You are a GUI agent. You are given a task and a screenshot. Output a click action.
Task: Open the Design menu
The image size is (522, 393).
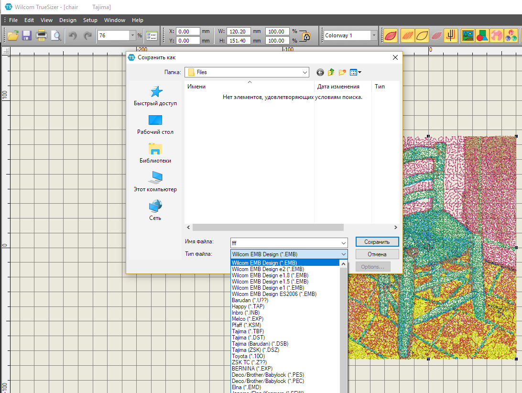click(67, 20)
